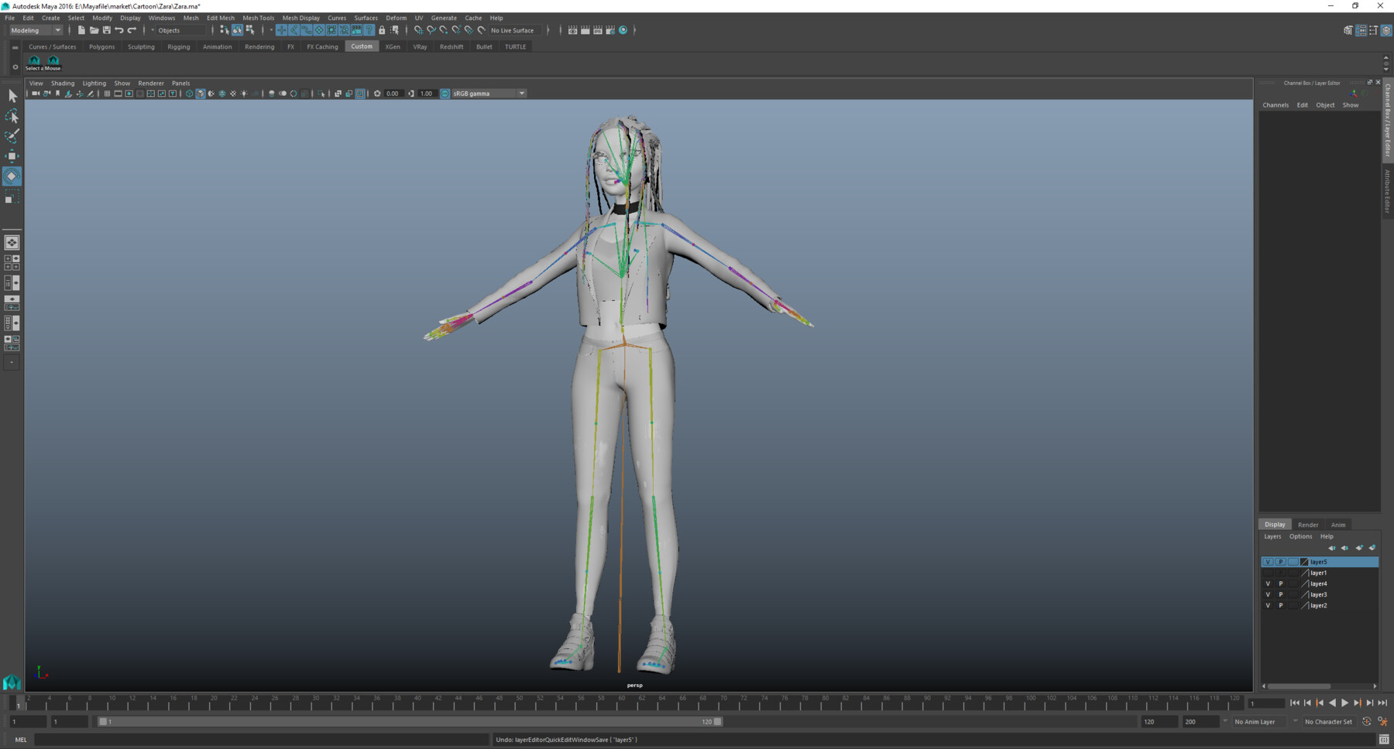The width and height of the screenshot is (1394, 749).
Task: Select the Select tool arrow in toolbox
Action: coord(12,96)
